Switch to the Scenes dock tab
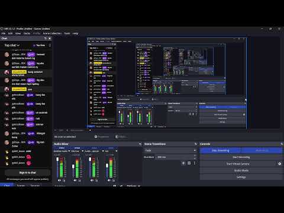Screen dimensions: 284x213 click(21, 185)
